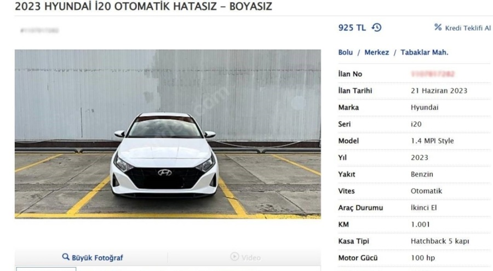Click the listing title 2023 HYUNDAİ İ20 OTOMATİK

[144, 6]
